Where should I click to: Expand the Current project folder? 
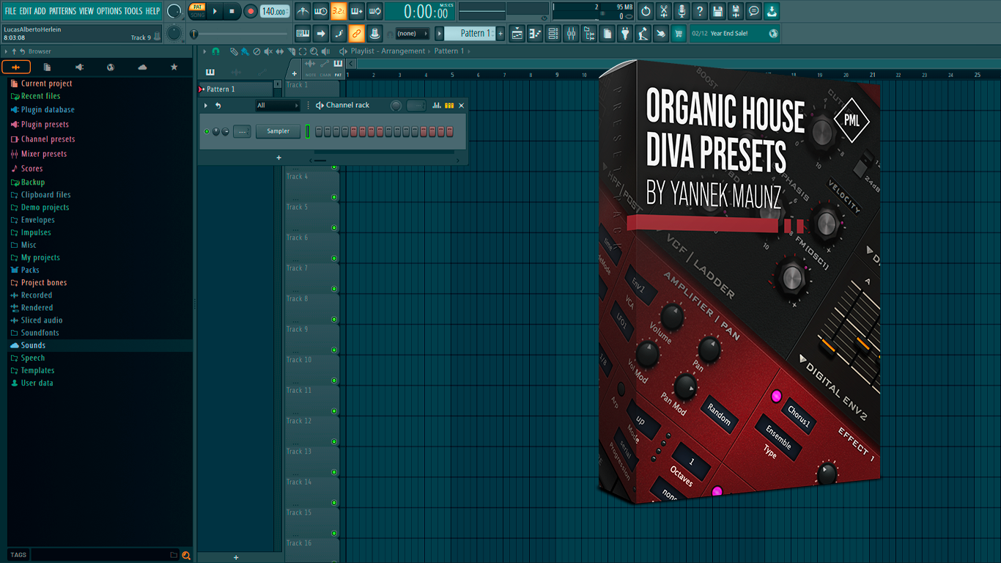tap(46, 84)
